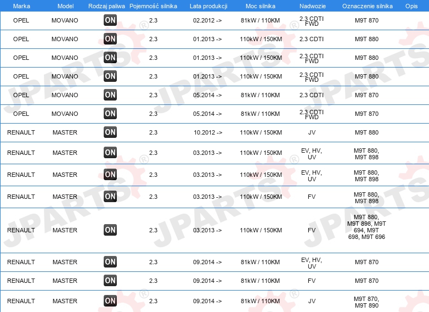Screen dimensions: 429x312
Task: Click the Rodzaj paliwa column header
Action: tap(106, 6)
